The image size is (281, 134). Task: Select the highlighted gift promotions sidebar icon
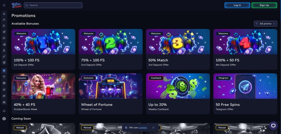click(x=4, y=70)
